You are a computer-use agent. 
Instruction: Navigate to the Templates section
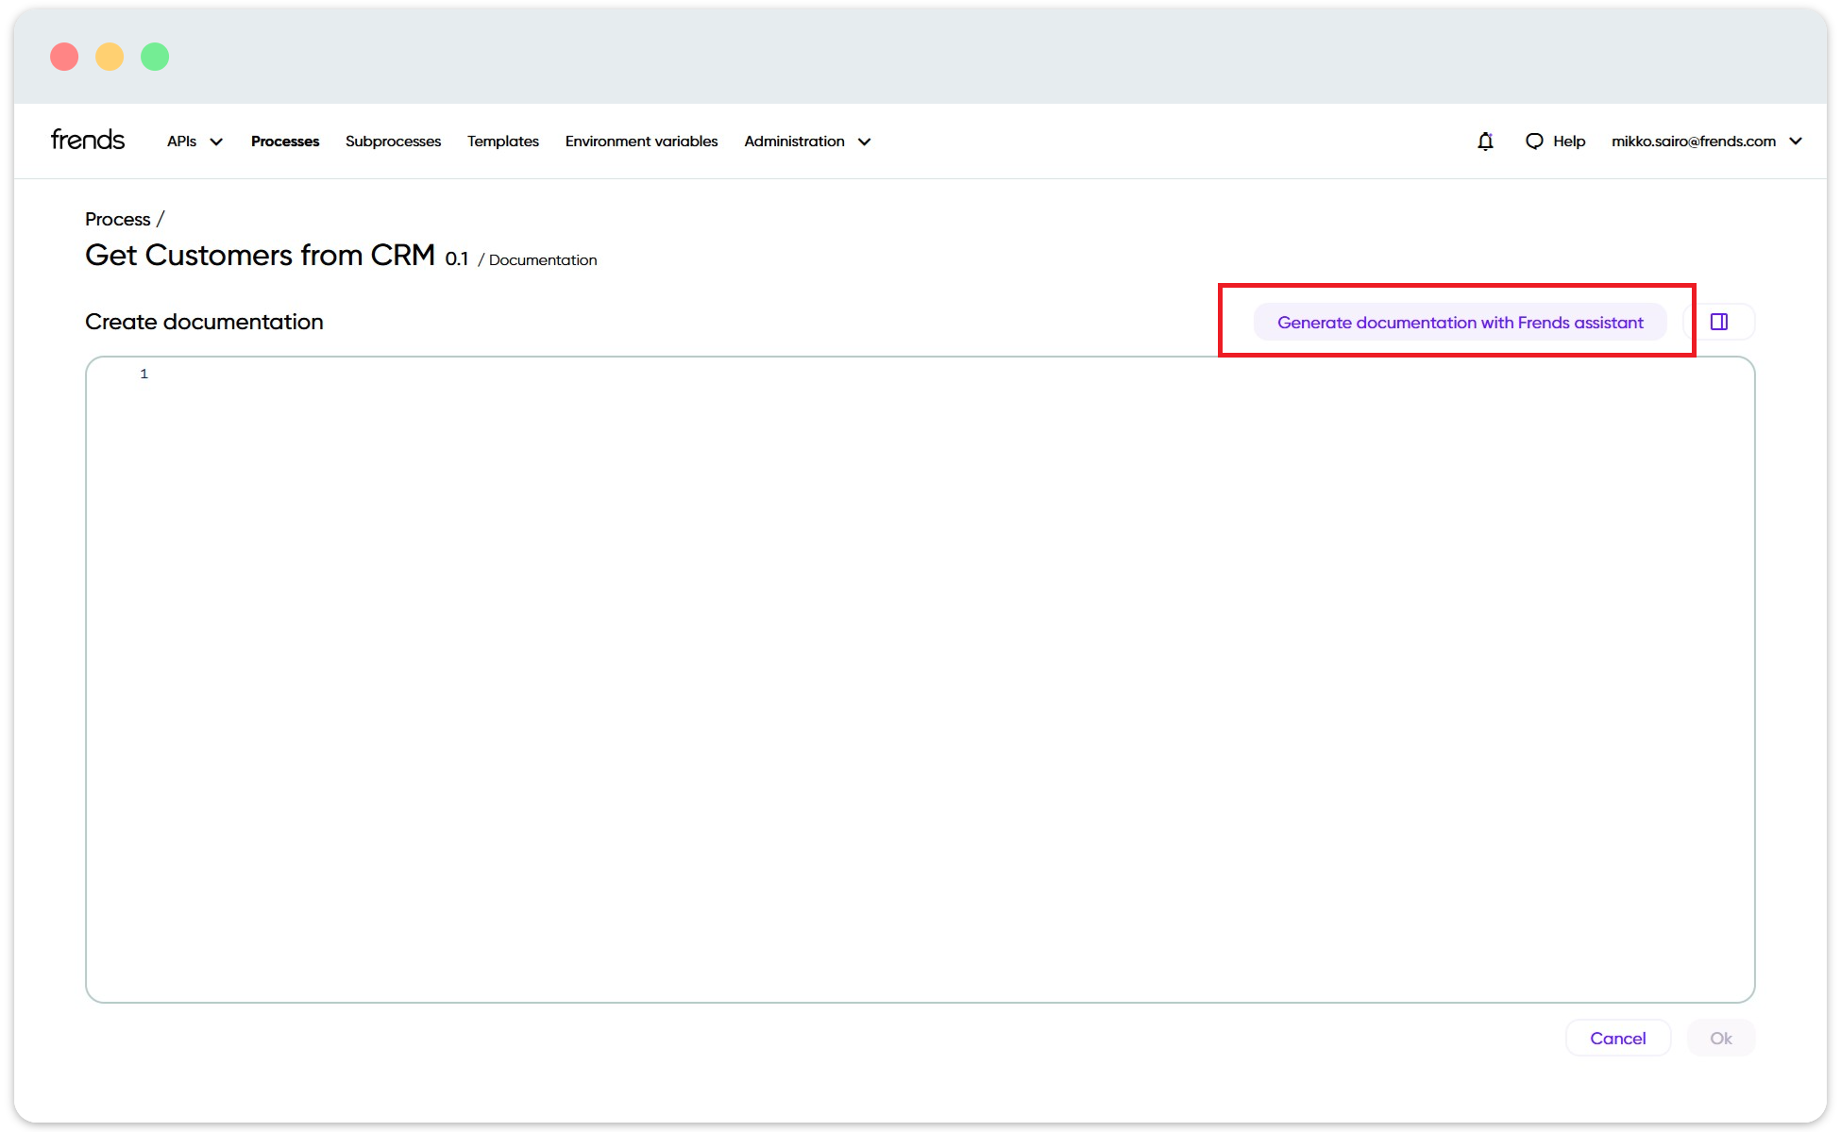click(x=502, y=141)
